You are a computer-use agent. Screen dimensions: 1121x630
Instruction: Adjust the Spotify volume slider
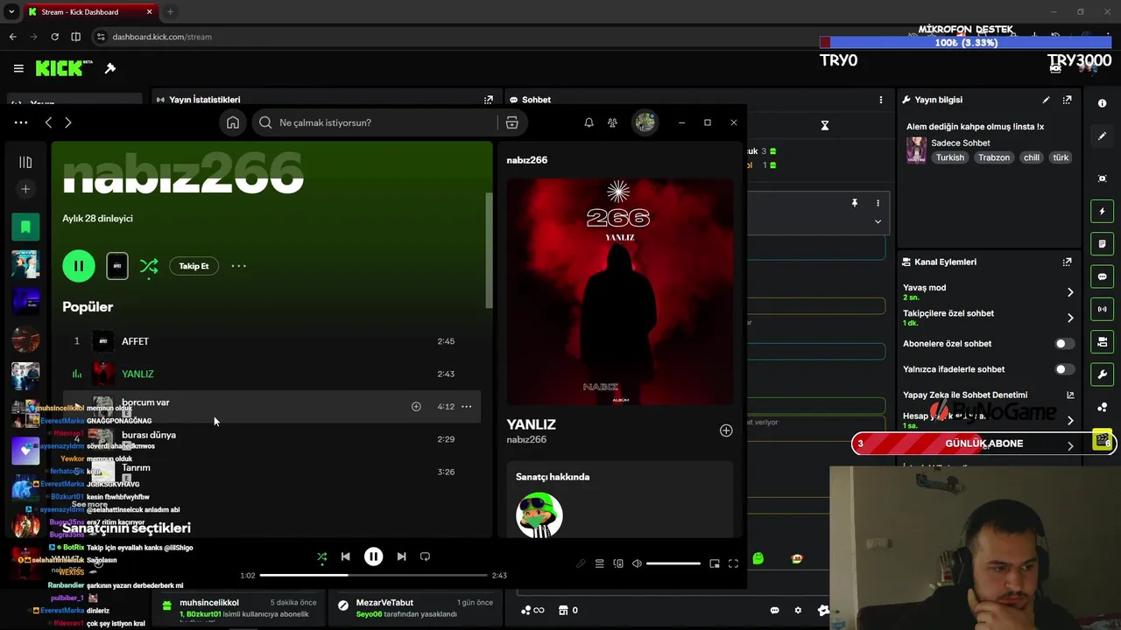pos(673,563)
